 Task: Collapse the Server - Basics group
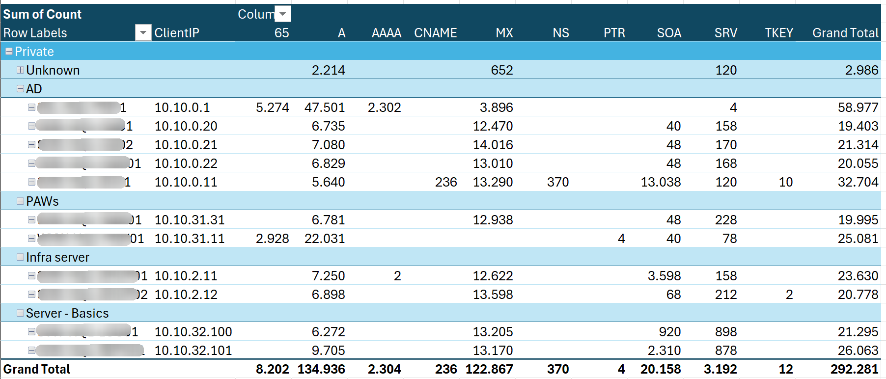[20, 313]
